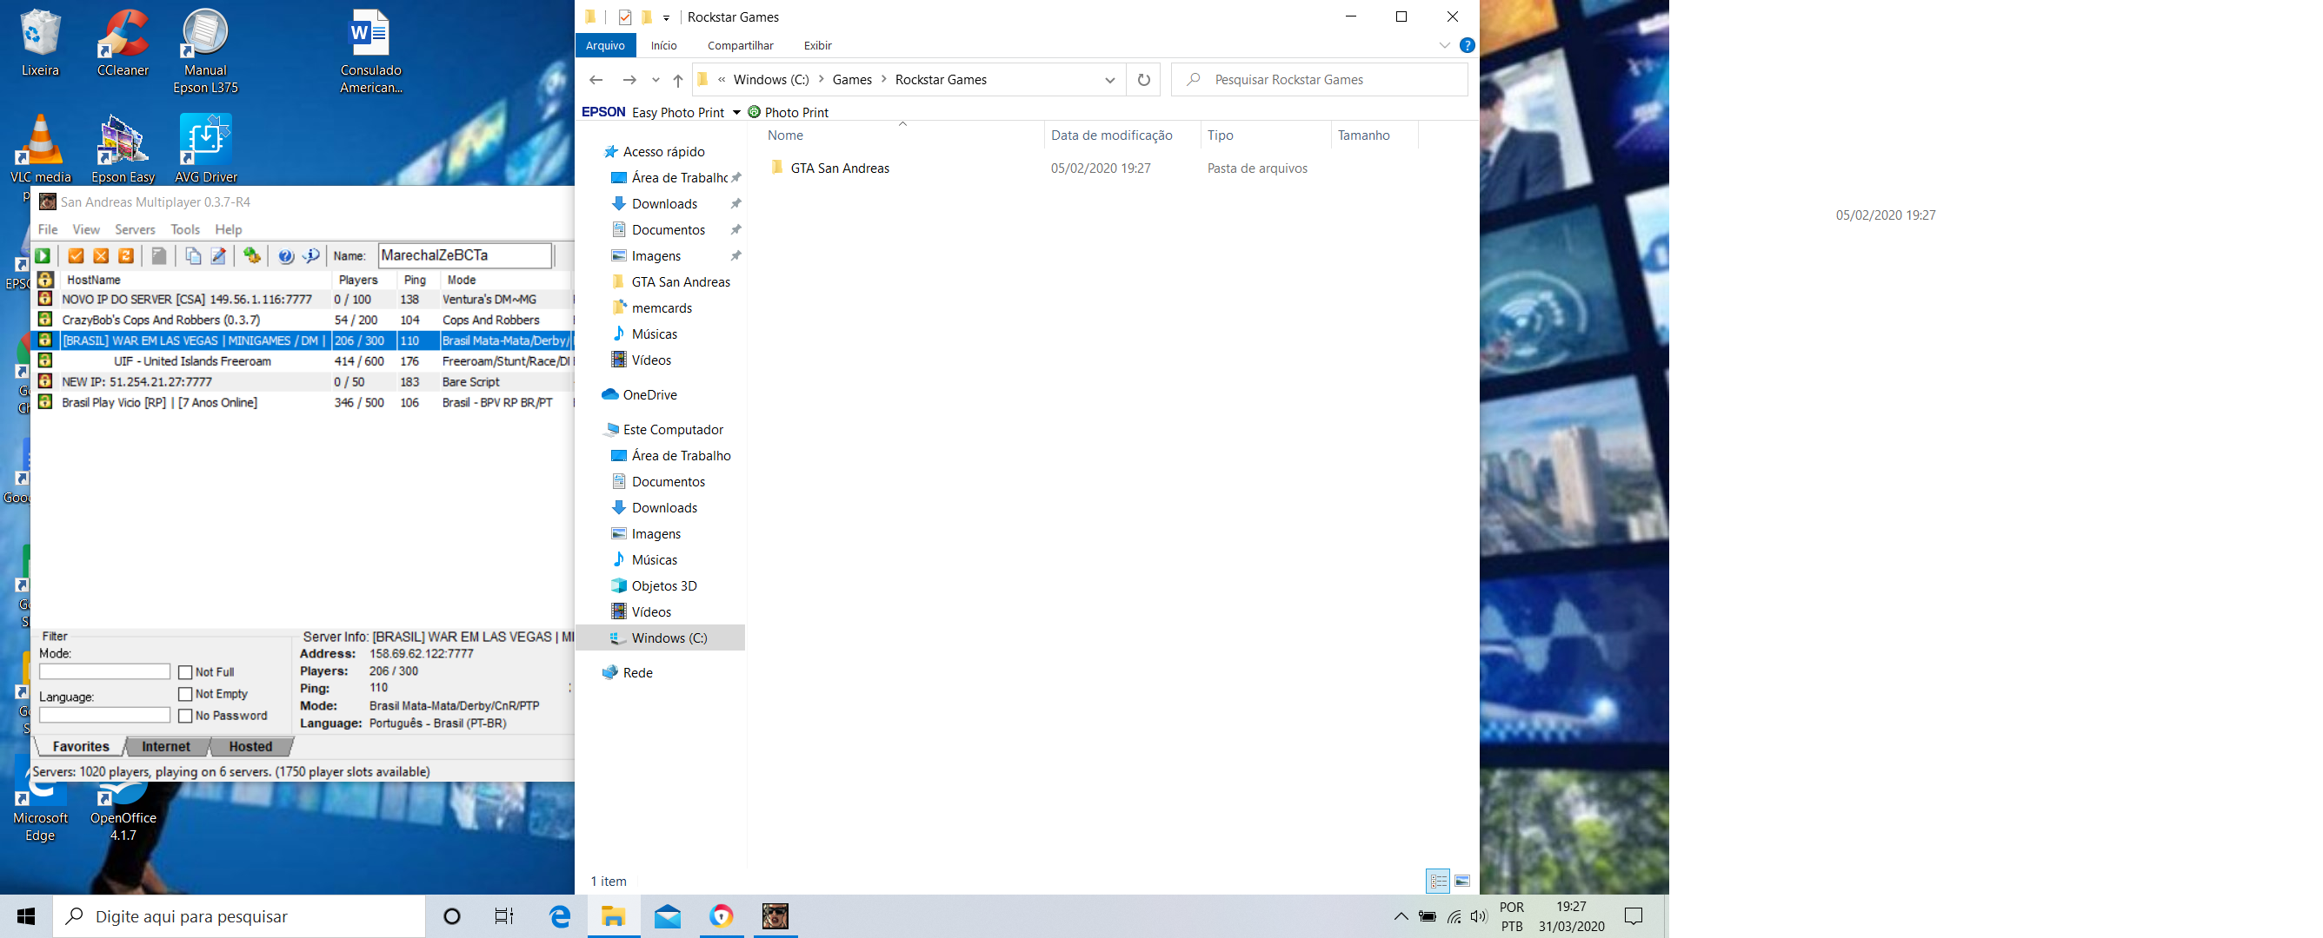Click the volume speaker tray icon
Screen dimensions: 2323x938
1478,916
